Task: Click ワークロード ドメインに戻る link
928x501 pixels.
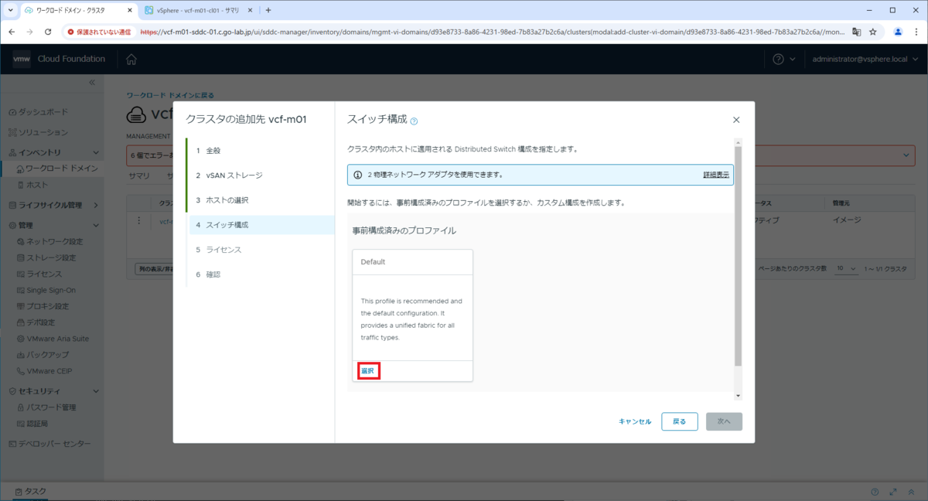Action: pos(170,96)
